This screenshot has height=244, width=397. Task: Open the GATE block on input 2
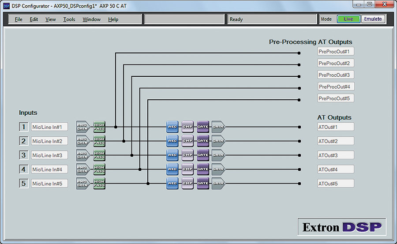pos(203,141)
